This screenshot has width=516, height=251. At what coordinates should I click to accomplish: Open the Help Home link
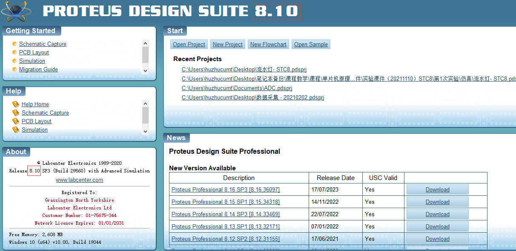pos(35,104)
